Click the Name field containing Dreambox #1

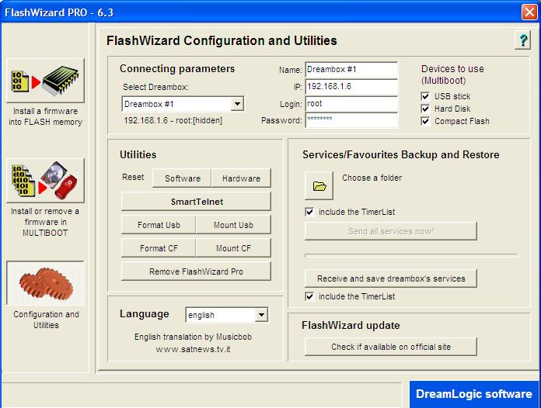click(x=351, y=70)
